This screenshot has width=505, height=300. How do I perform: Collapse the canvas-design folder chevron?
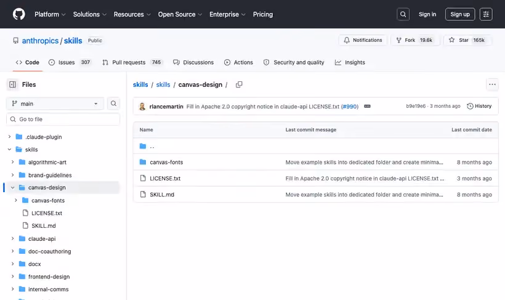pos(12,187)
